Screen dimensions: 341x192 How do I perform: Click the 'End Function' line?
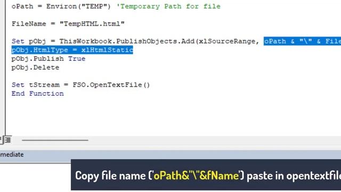38,93
